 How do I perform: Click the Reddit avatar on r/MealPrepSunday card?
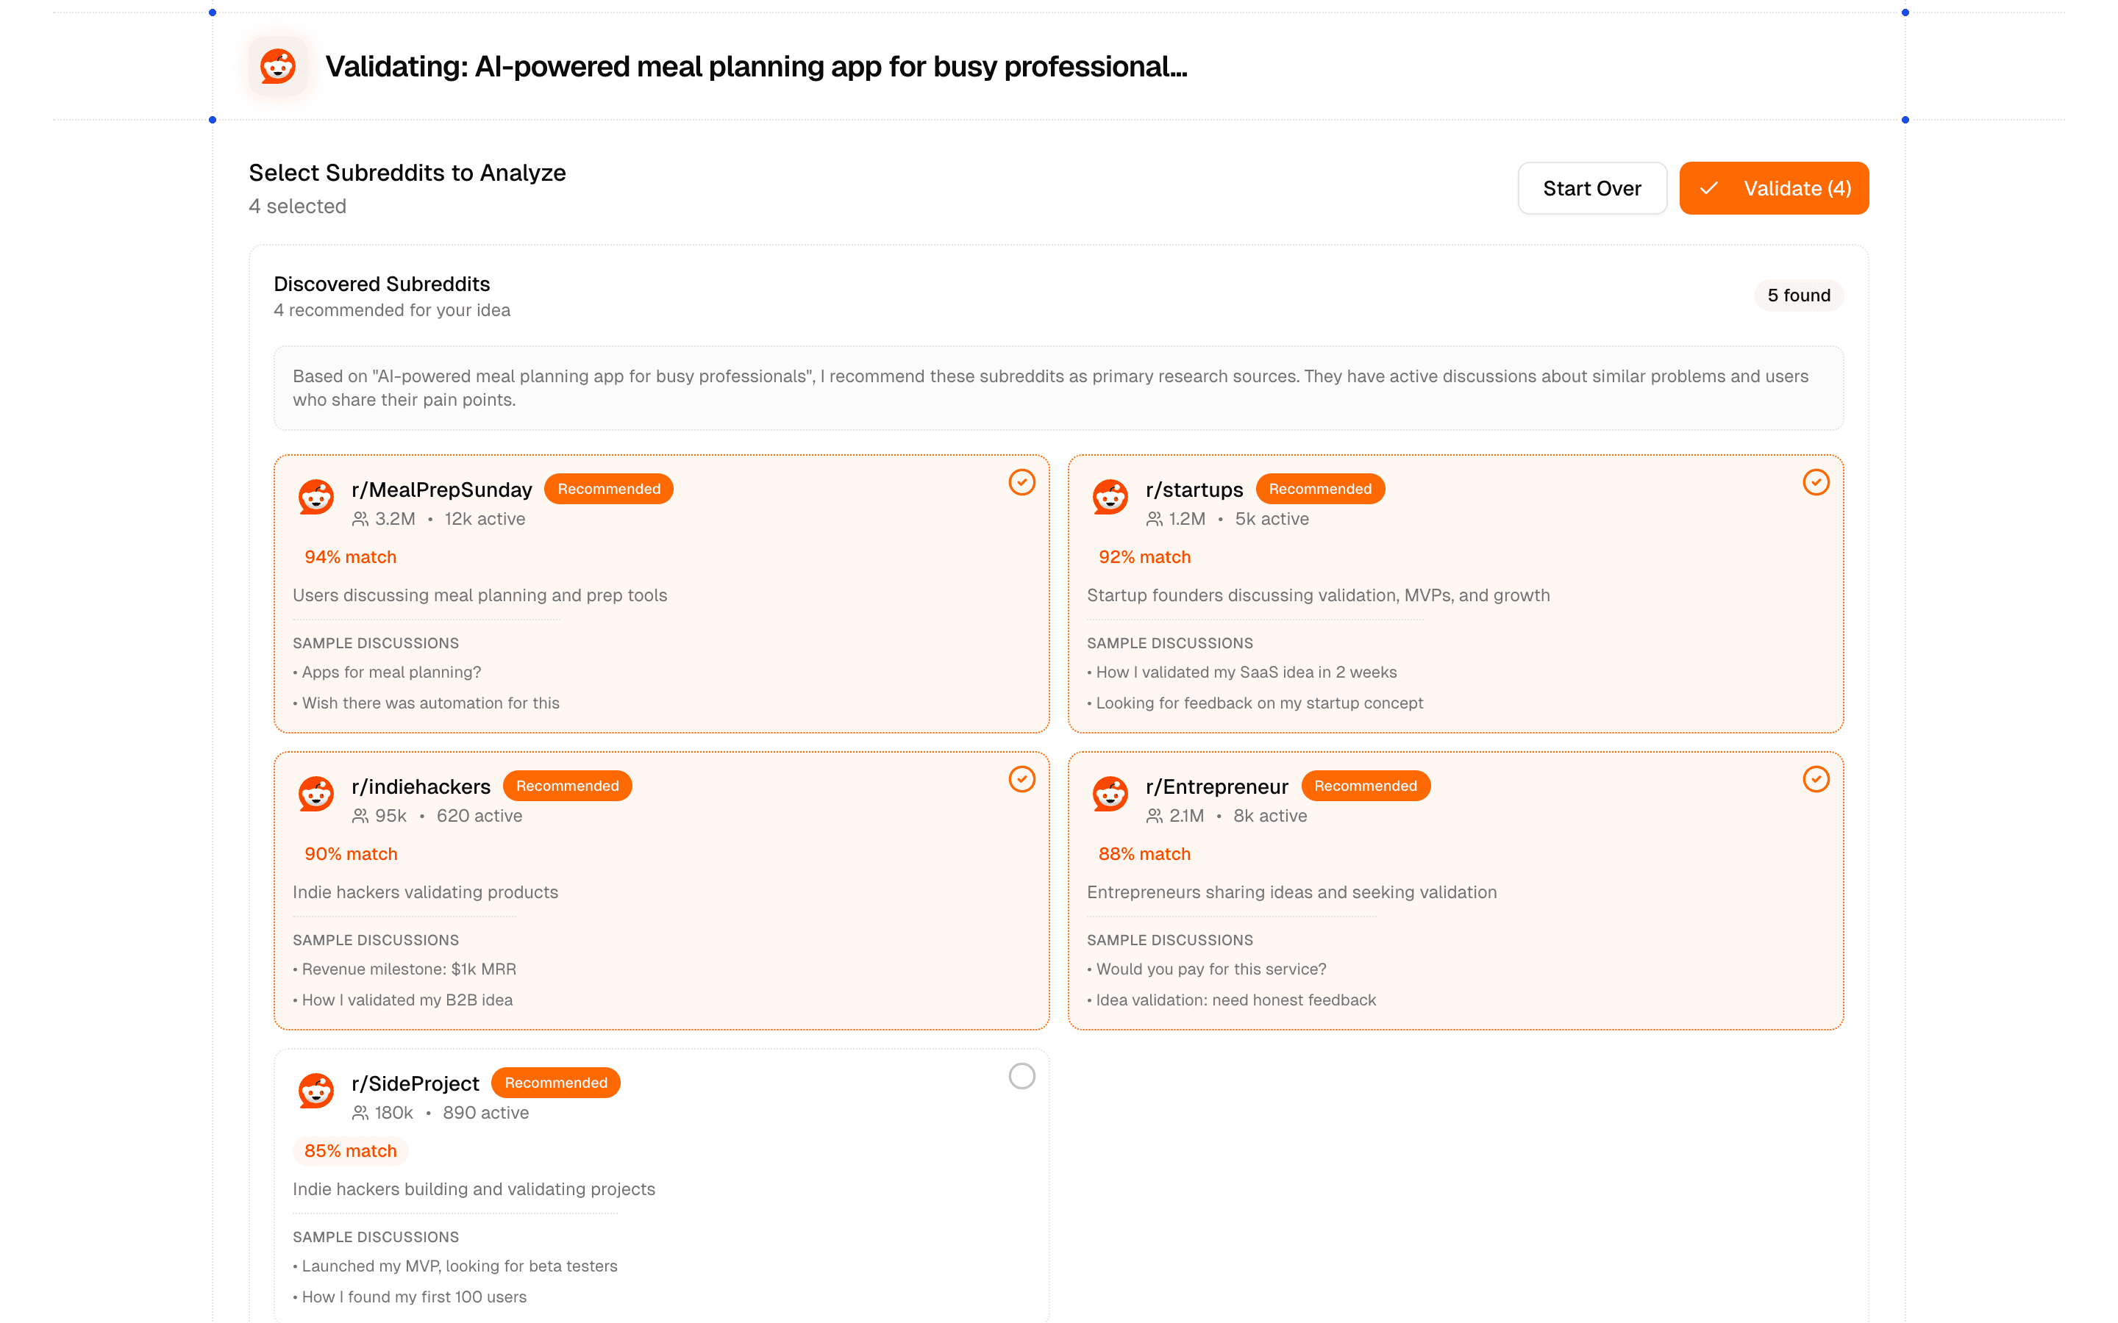click(x=316, y=497)
